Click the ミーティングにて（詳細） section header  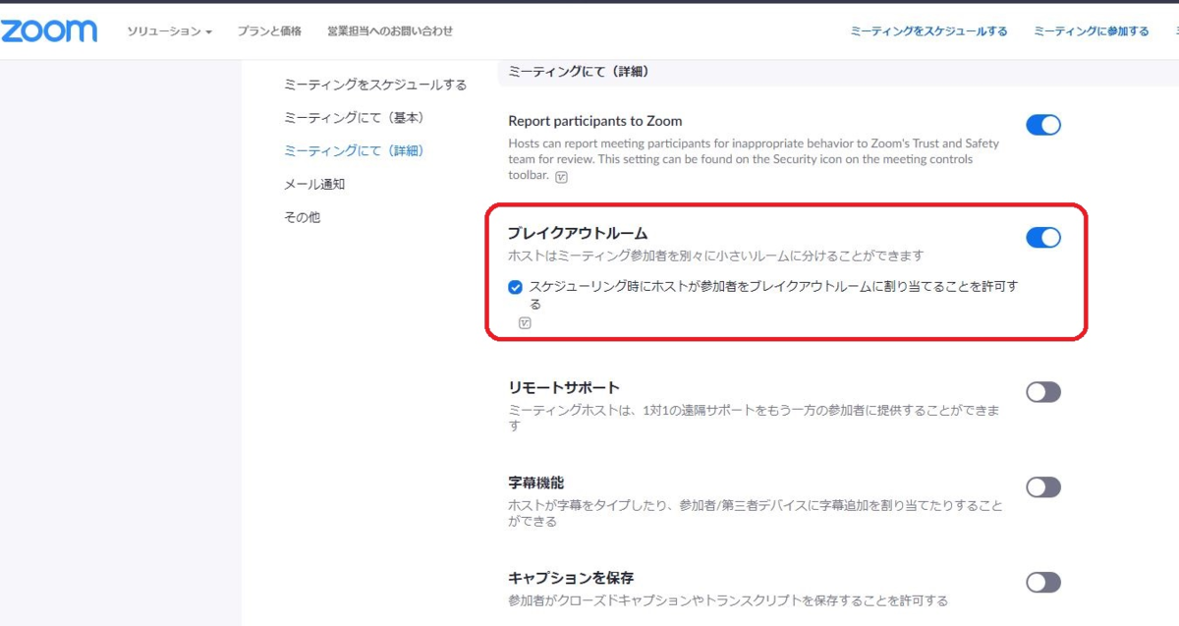coord(579,72)
